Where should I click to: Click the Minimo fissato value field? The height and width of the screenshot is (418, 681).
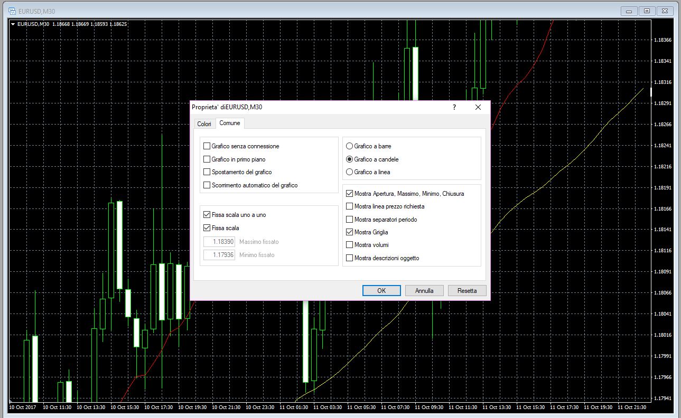coord(219,255)
